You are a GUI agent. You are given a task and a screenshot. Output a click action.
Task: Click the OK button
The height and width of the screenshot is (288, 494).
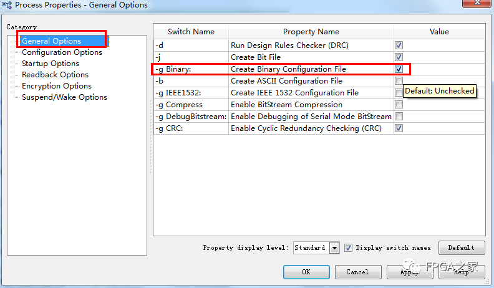click(306, 272)
